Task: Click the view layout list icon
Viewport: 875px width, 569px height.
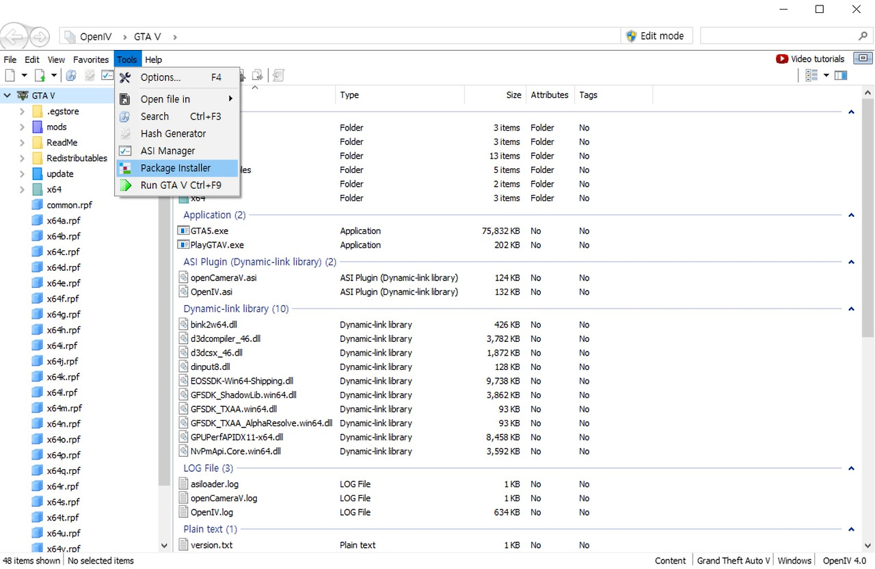Action: pyautogui.click(x=811, y=75)
